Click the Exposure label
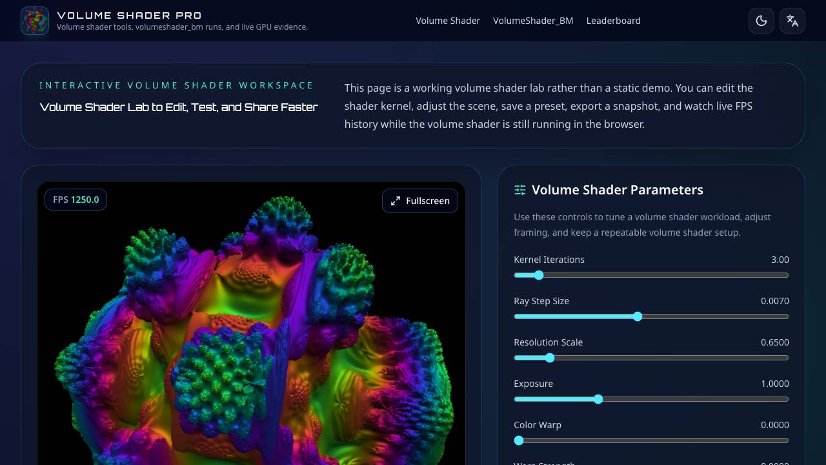This screenshot has width=826, height=465. pos(533,384)
